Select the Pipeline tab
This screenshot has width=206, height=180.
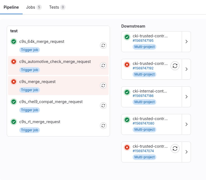pyautogui.click(x=11, y=7)
